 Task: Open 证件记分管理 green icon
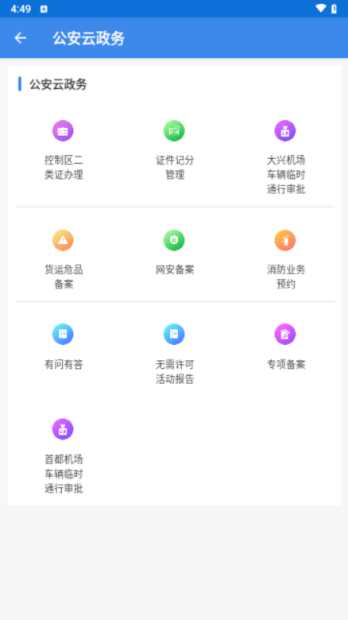click(x=174, y=131)
